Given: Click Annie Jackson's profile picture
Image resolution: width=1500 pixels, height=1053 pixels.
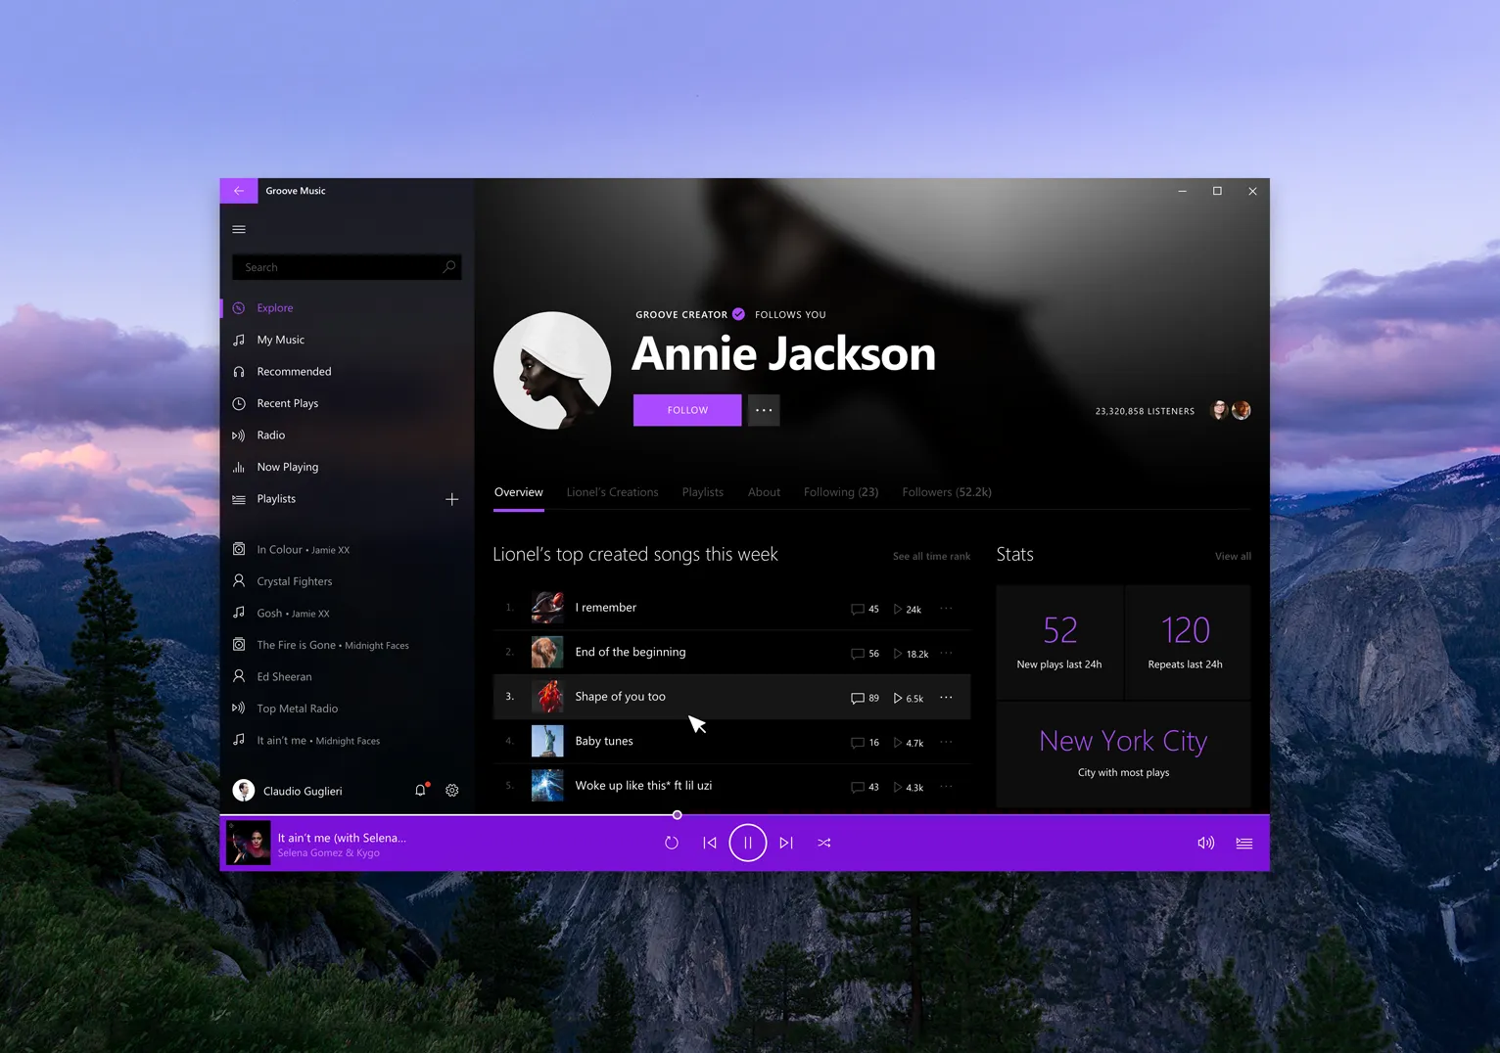Looking at the screenshot, I should pyautogui.click(x=552, y=371).
